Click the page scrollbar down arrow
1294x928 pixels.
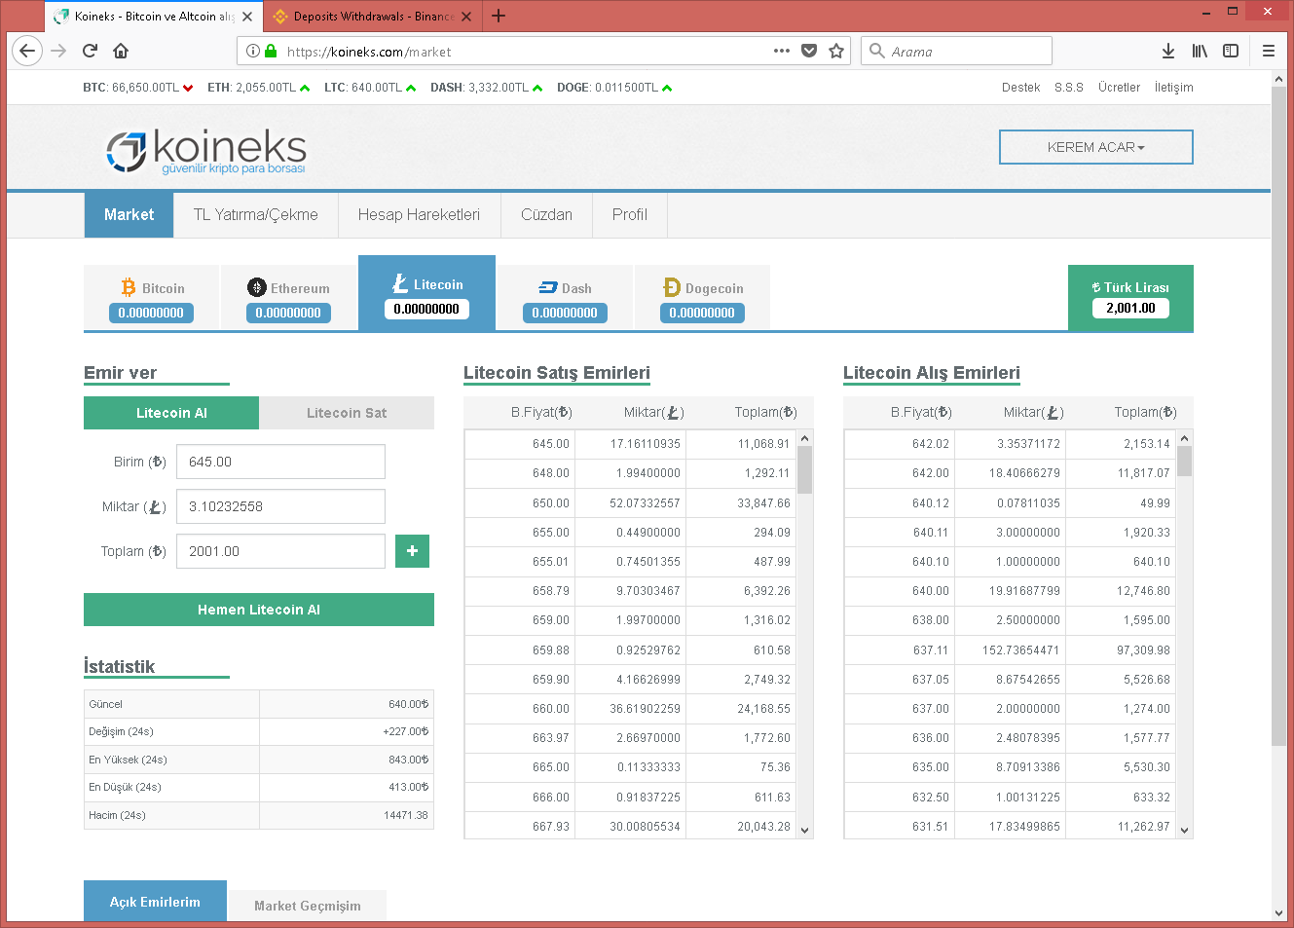tap(1279, 913)
